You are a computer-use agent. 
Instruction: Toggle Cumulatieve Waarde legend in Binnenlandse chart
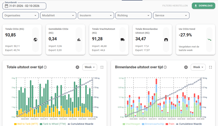[x=189, y=124]
